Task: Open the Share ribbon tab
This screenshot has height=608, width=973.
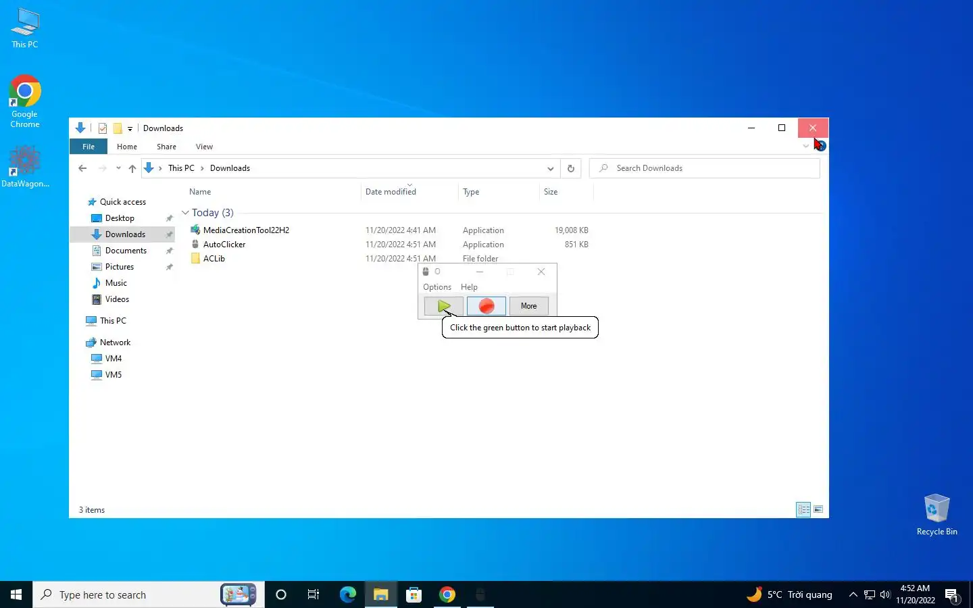Action: point(166,147)
